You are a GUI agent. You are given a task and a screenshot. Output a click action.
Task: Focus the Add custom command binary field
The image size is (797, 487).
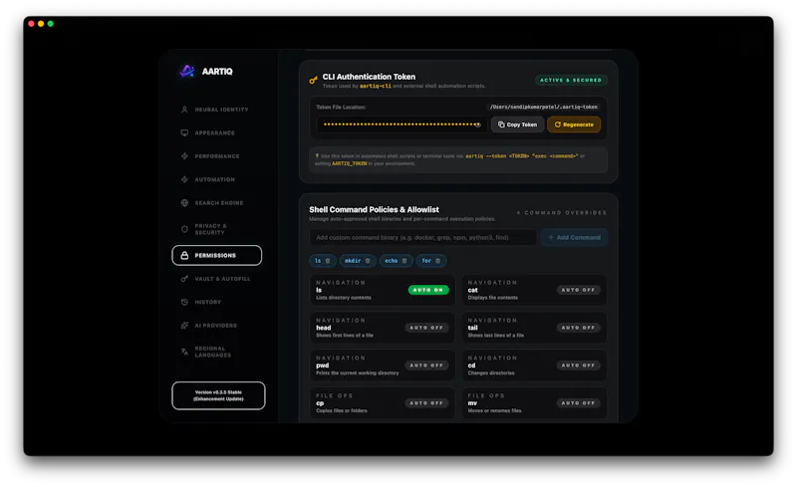[x=422, y=237]
